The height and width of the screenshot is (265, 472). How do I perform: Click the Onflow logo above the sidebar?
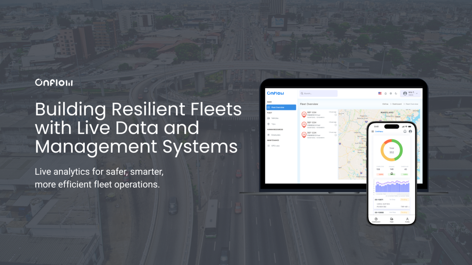[x=275, y=93]
